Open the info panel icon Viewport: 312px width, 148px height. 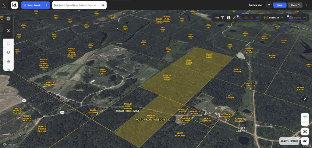tap(9, 31)
